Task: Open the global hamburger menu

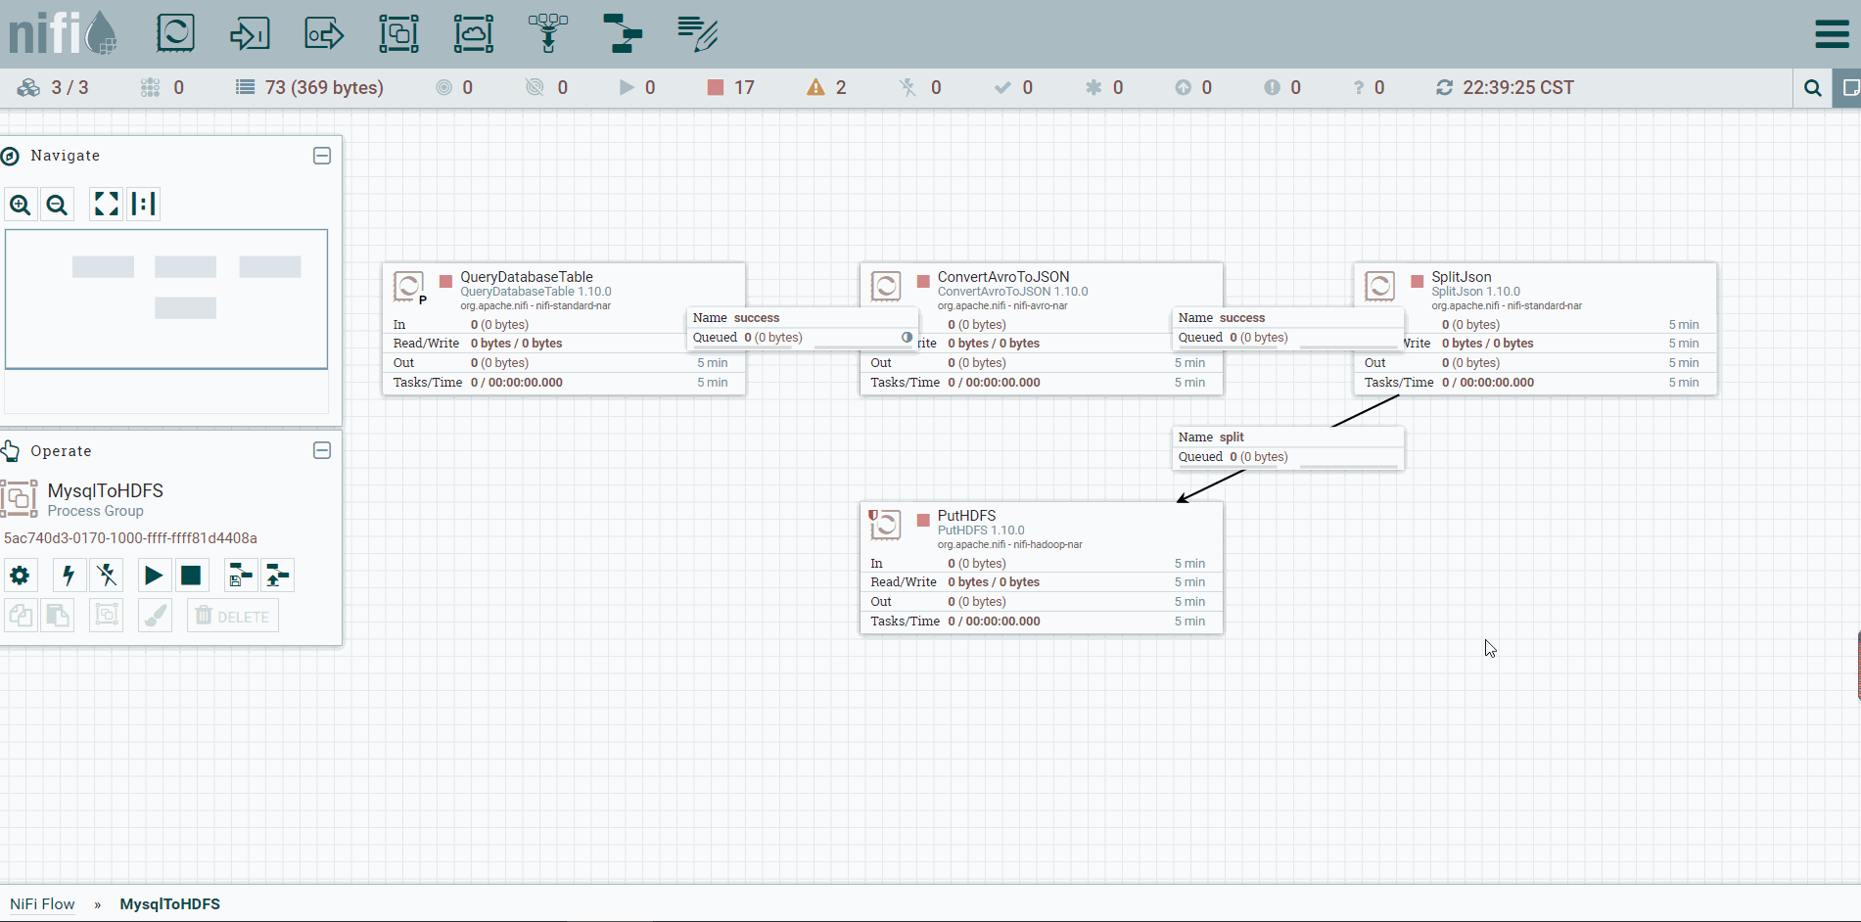Action: 1832,33
